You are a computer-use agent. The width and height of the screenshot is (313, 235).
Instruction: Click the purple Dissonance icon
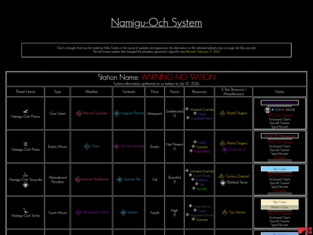pos(225,150)
